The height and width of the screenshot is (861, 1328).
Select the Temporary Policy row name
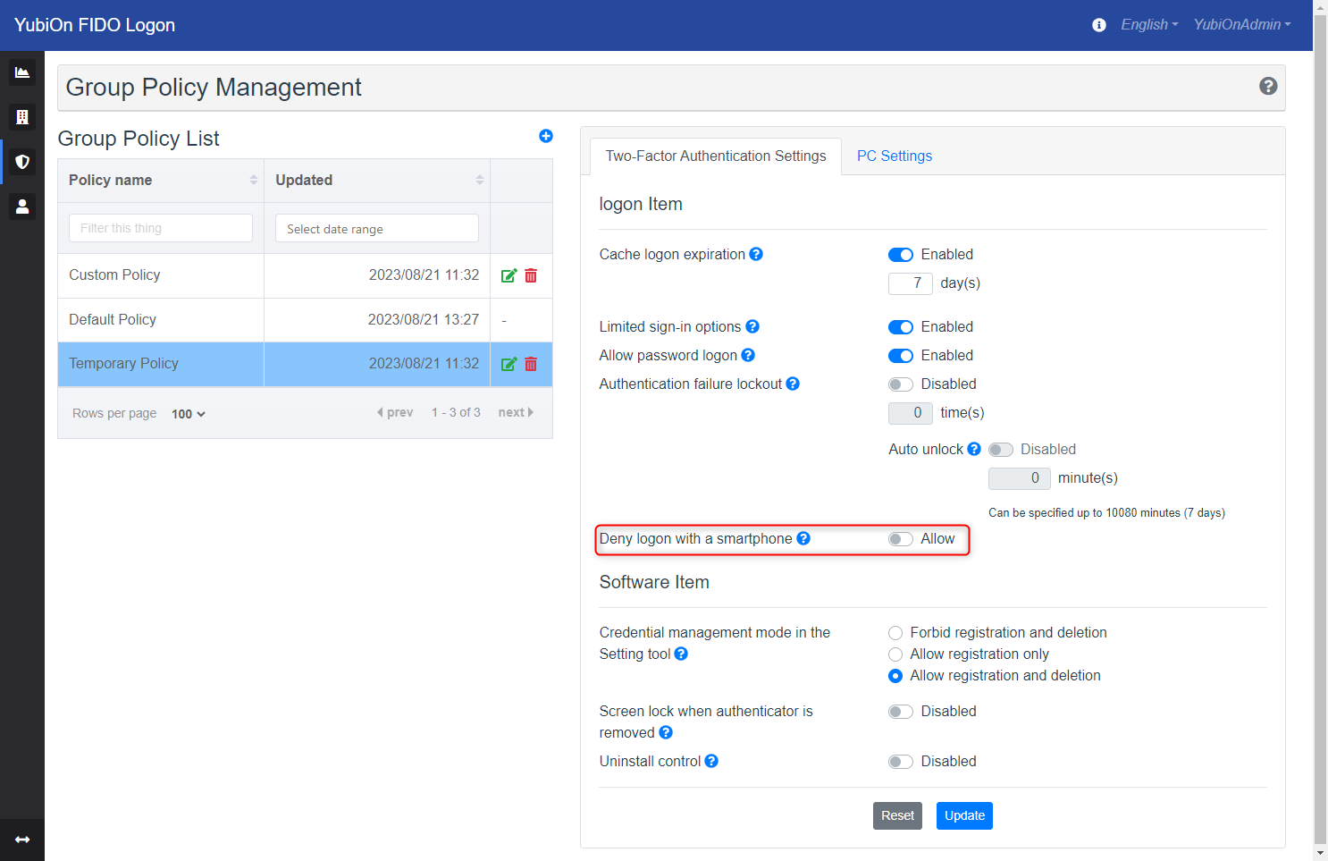coord(123,363)
